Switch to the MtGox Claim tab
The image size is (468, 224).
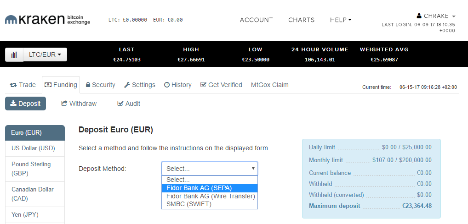pyautogui.click(x=270, y=85)
